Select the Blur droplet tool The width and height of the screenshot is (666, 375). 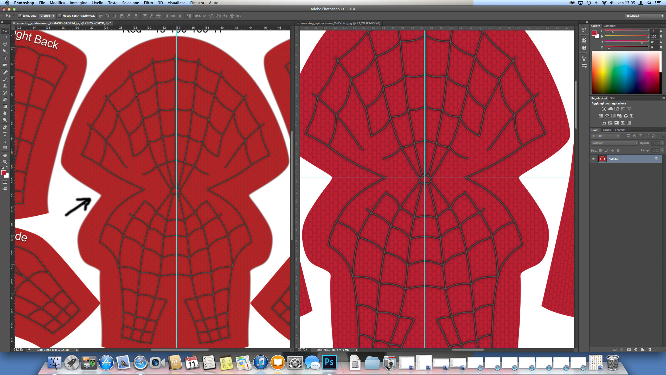(5, 113)
